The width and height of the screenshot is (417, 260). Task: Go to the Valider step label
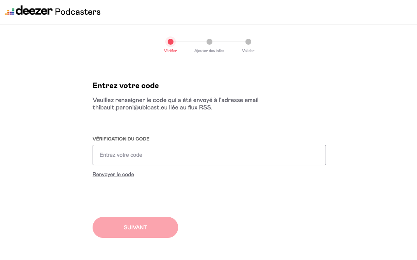[x=248, y=51]
